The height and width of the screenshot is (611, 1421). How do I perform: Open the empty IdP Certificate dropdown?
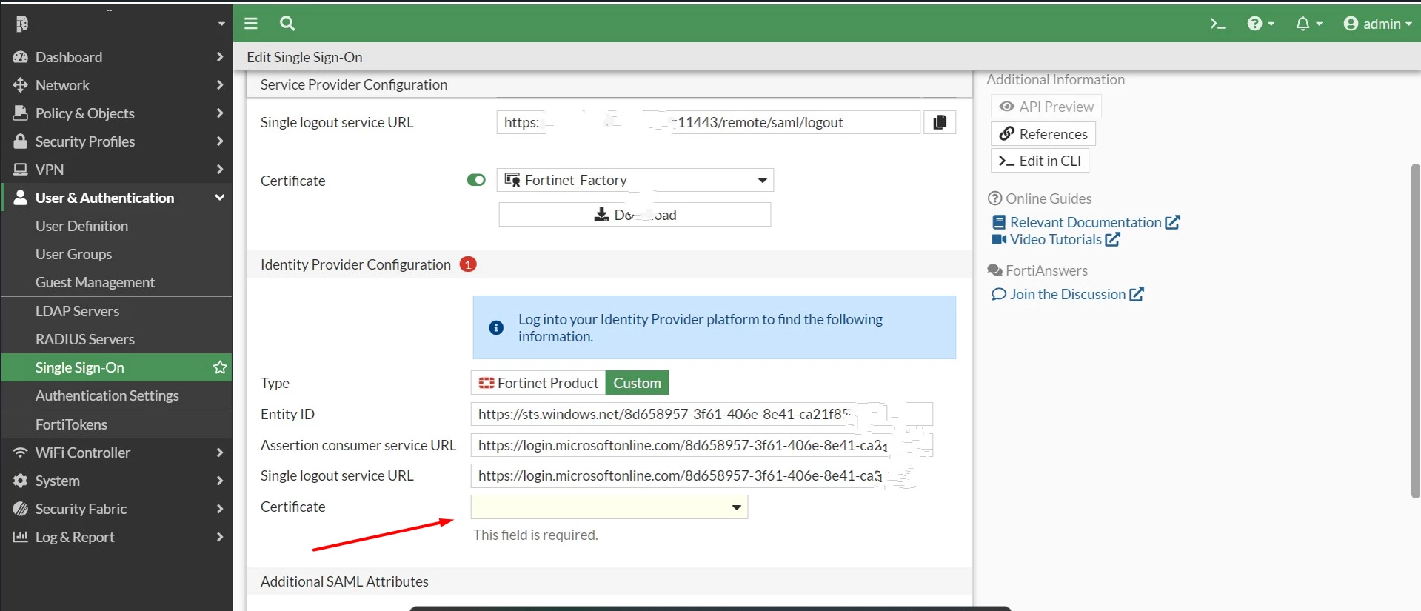point(609,507)
